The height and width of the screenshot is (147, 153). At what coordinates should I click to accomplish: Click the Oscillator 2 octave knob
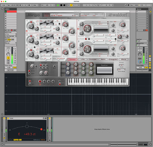31,40
